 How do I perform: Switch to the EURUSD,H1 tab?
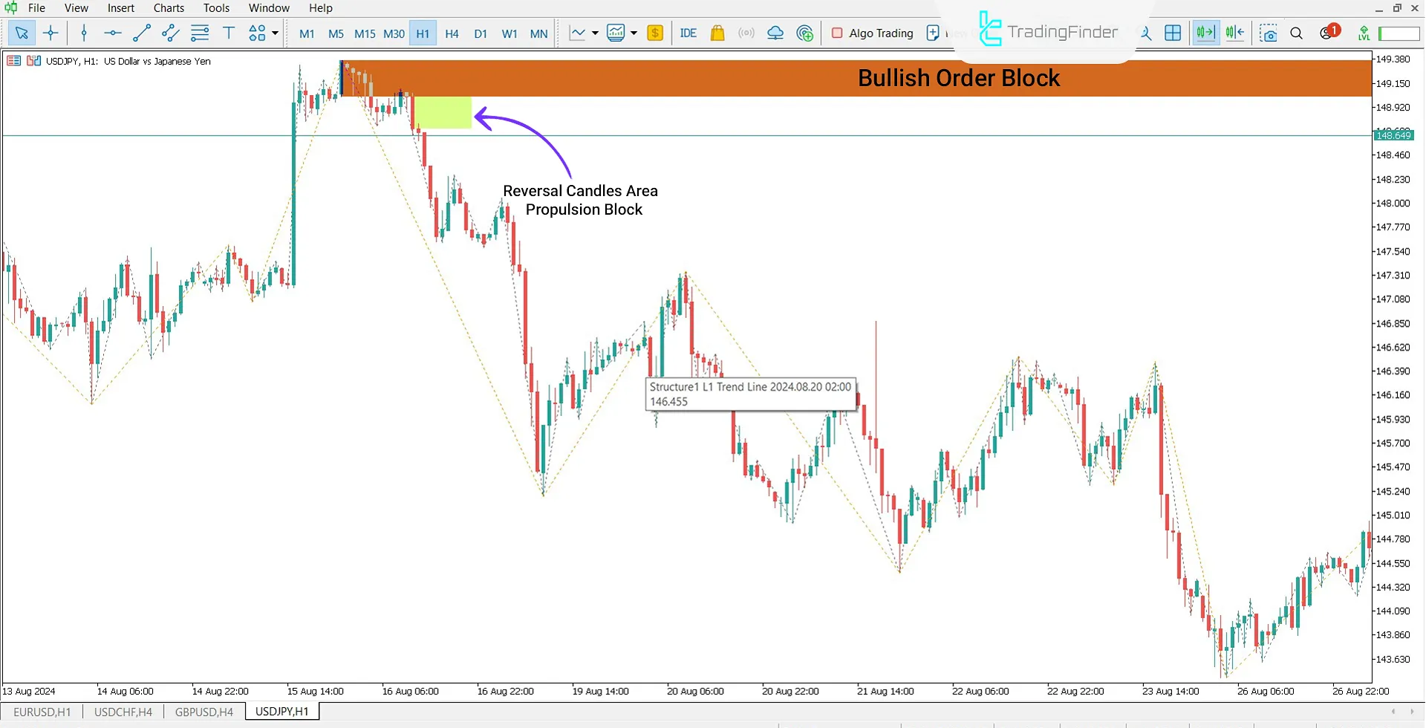click(x=42, y=711)
